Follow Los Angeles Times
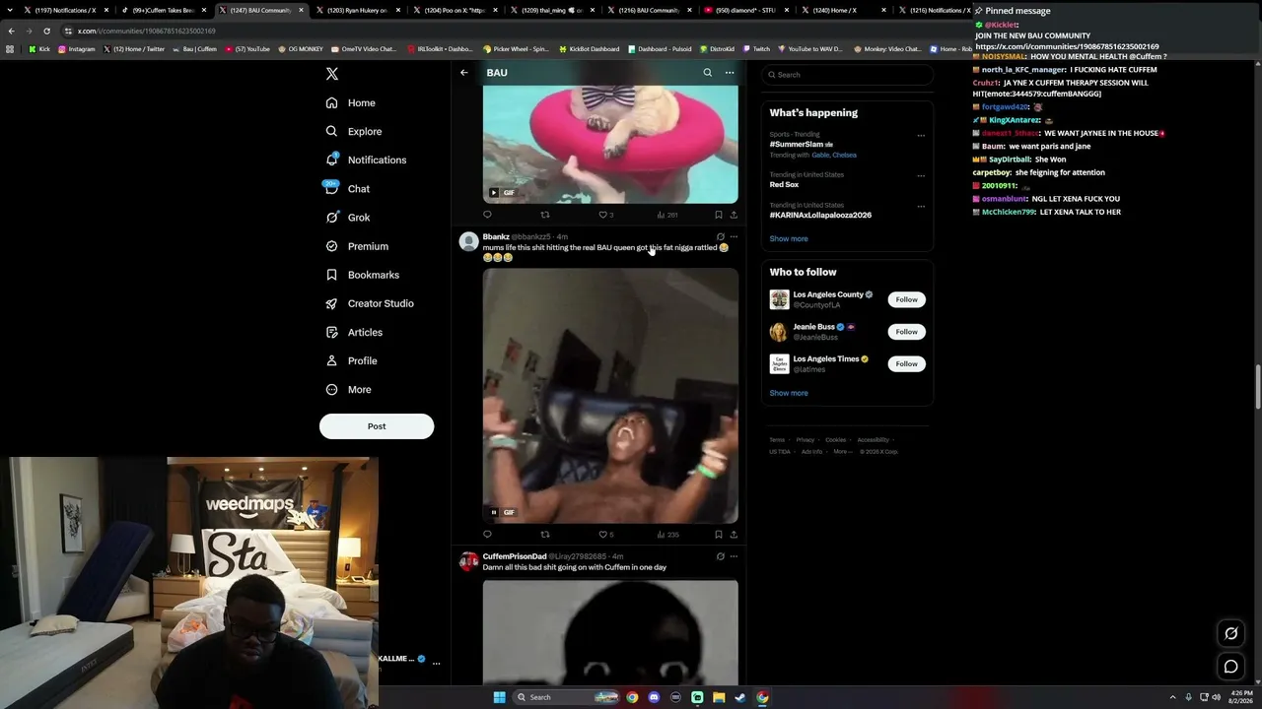 (906, 364)
